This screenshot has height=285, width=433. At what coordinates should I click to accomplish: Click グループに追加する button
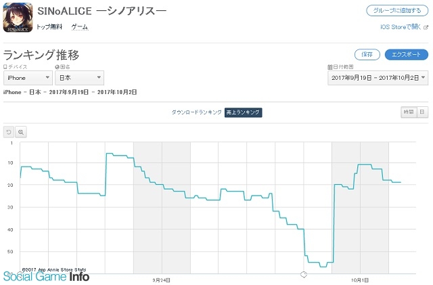397,11
